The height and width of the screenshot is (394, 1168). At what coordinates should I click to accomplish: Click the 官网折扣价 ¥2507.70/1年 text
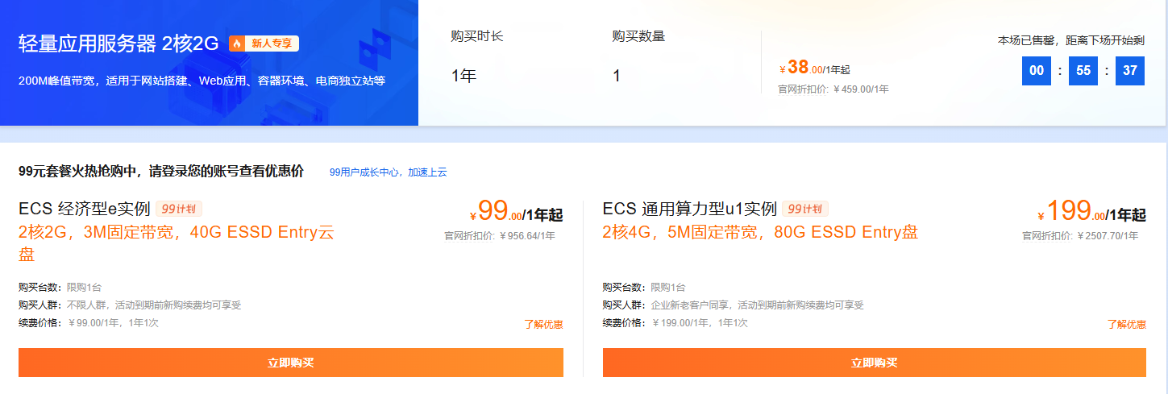coord(1080,236)
